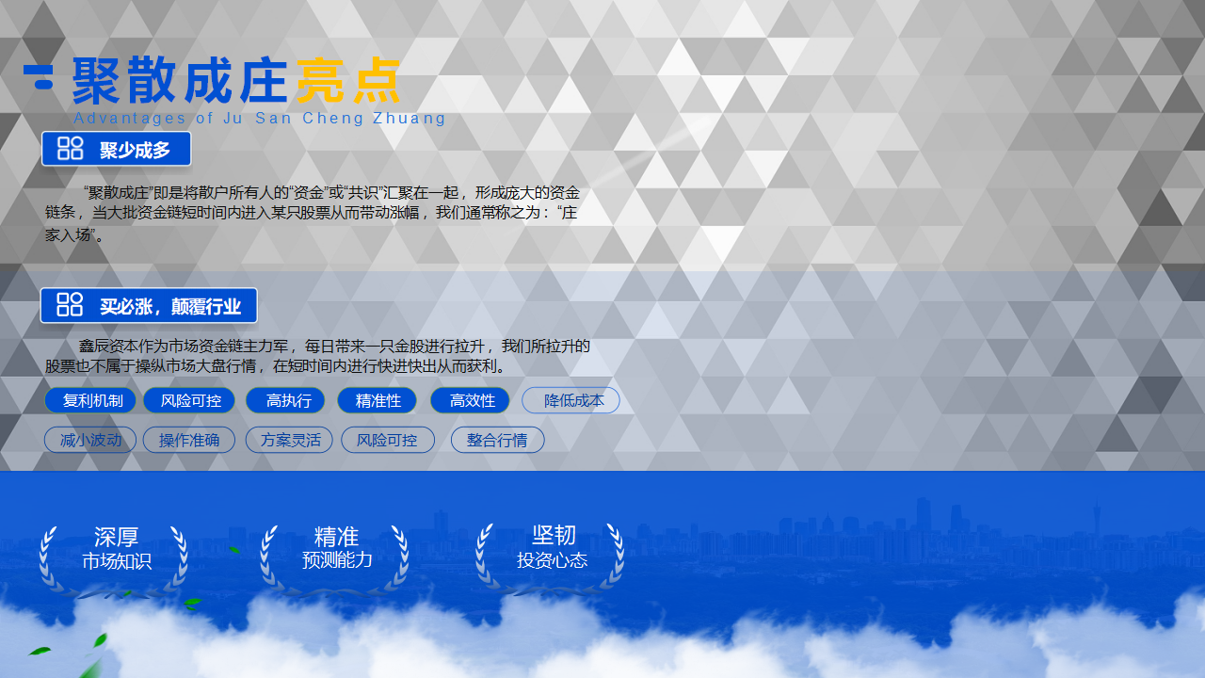Select the 操作准确 tag

189,440
